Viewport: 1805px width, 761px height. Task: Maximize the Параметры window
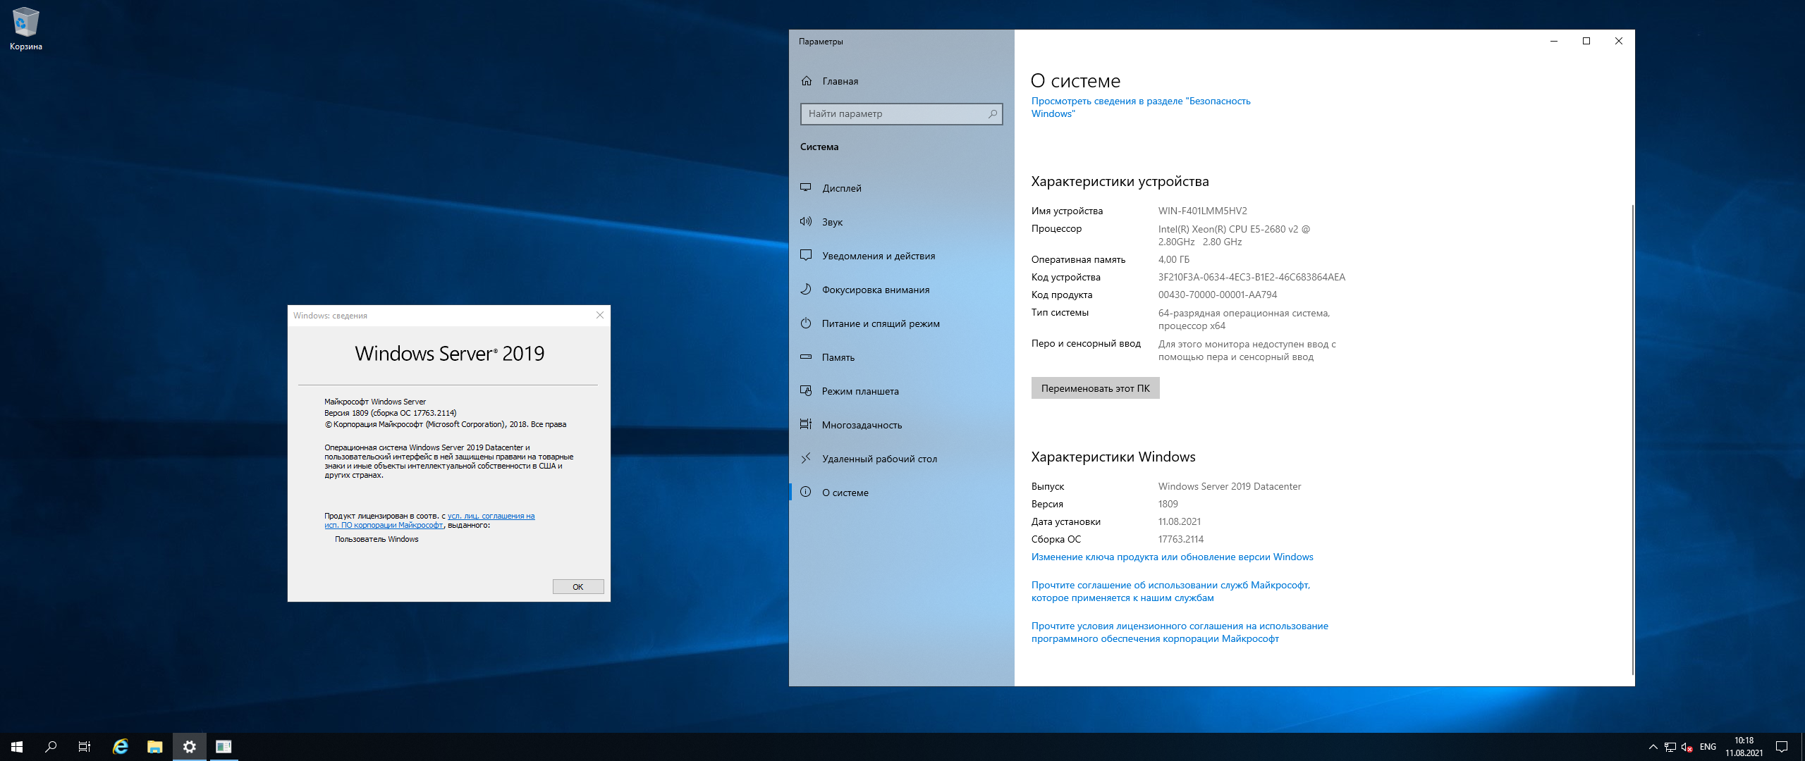coord(1586,41)
